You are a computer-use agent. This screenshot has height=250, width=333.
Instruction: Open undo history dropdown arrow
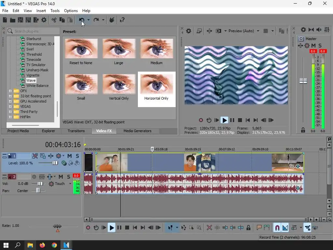[88, 20]
